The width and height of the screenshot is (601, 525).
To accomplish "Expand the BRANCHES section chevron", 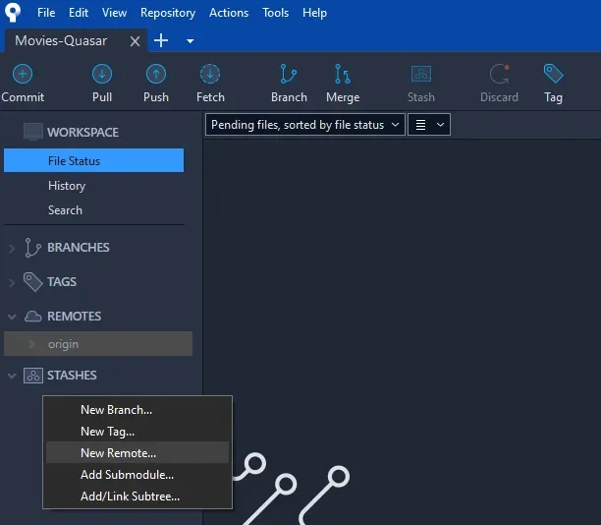I will click(12, 249).
